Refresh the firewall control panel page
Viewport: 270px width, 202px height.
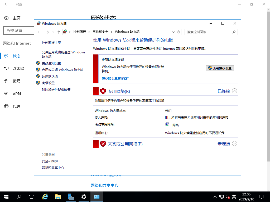point(179,32)
